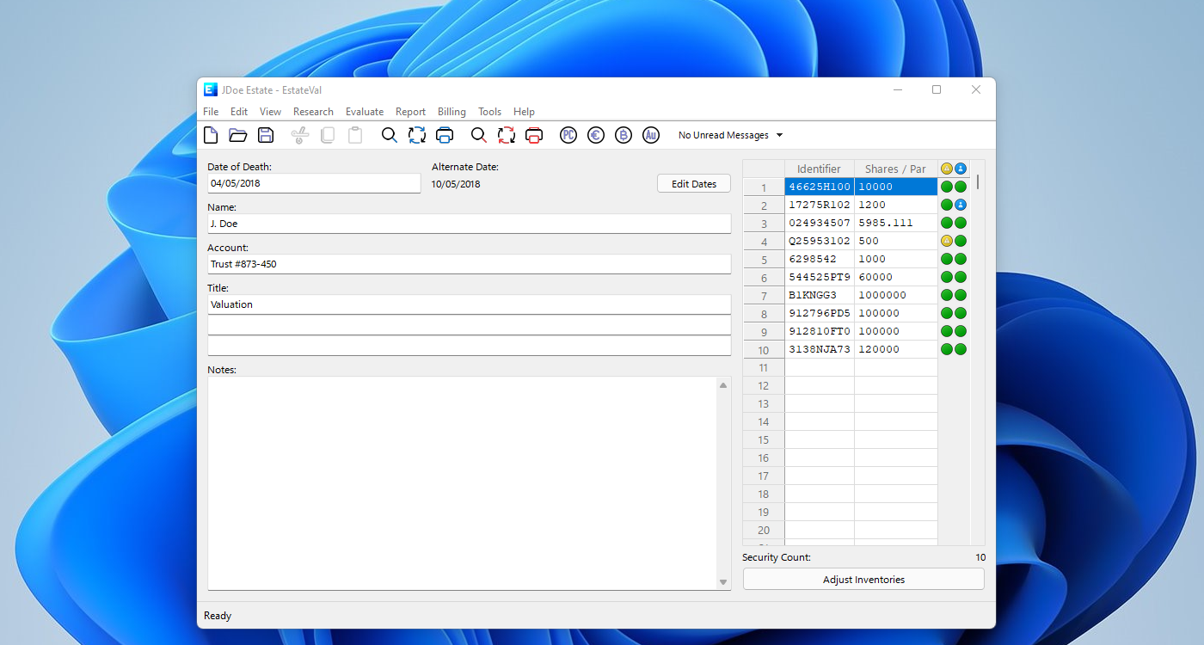Click the red refresh arrows icon
Image resolution: width=1204 pixels, height=645 pixels.
click(507, 135)
